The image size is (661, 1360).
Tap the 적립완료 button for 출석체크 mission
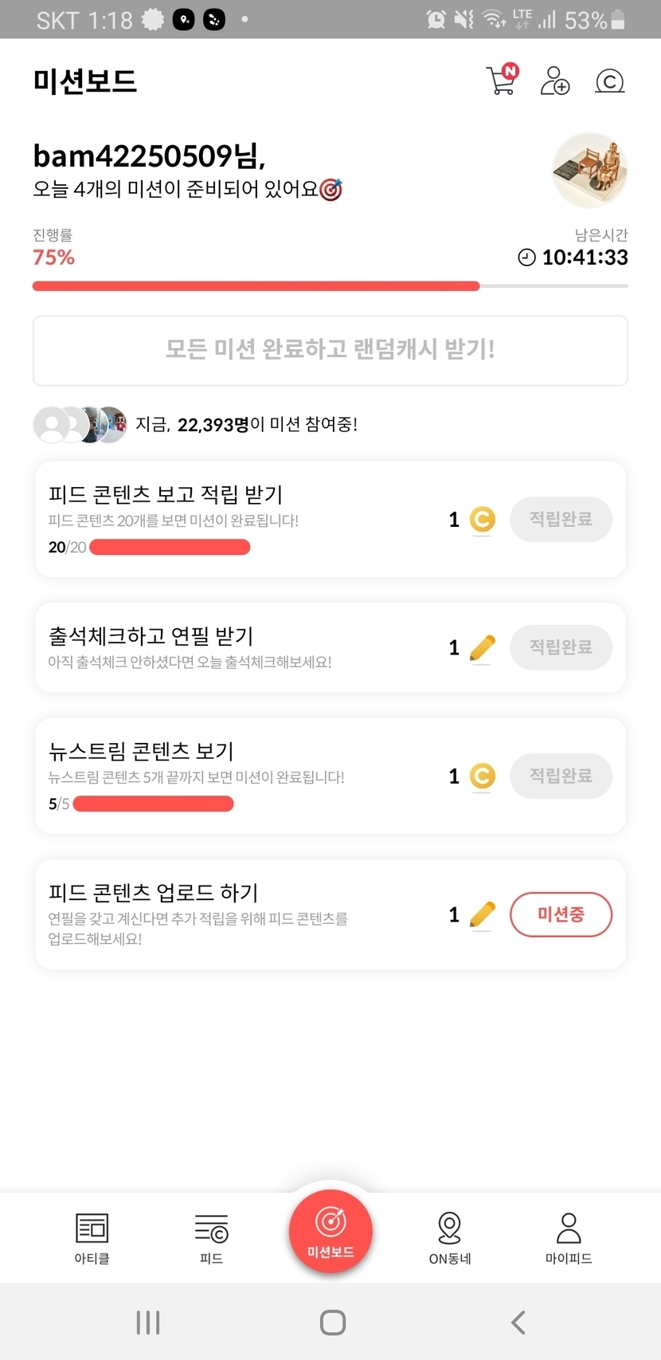[561, 647]
